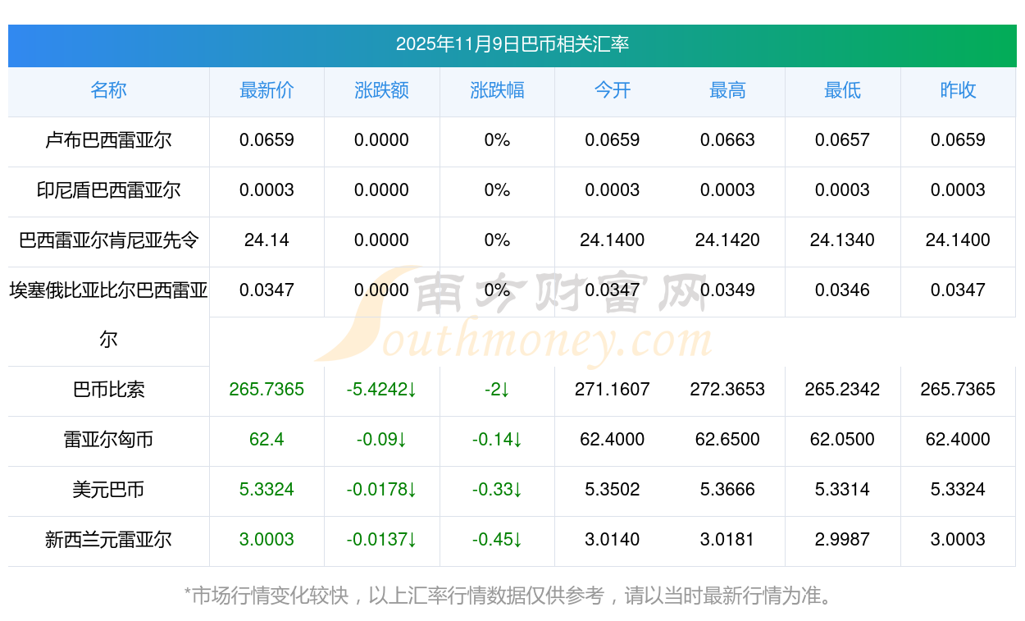
Task: Click the 今开 column header
Action: click(612, 91)
